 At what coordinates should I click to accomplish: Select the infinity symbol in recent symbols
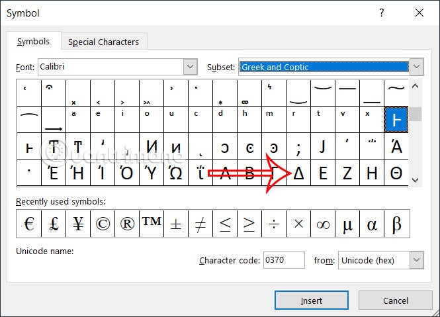tap(323, 224)
